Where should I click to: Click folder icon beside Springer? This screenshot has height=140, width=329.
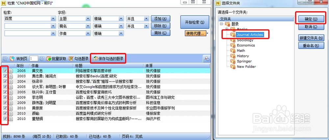pyautogui.click(x=233, y=61)
